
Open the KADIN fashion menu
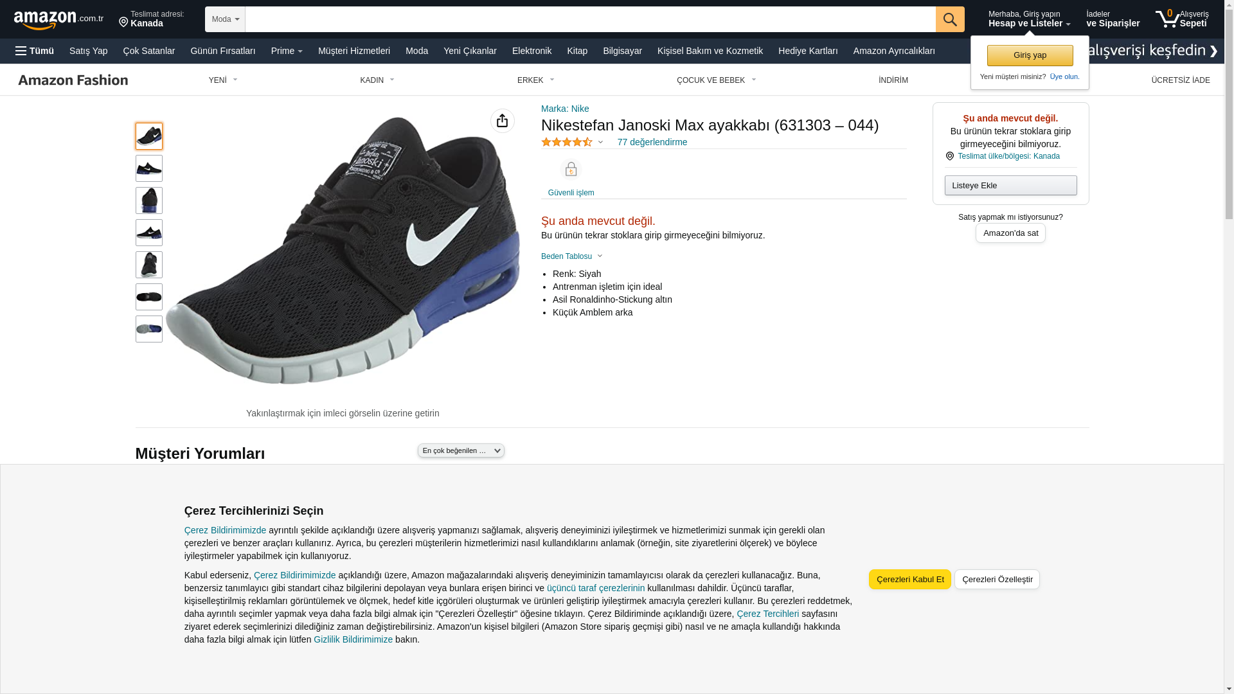tap(377, 80)
